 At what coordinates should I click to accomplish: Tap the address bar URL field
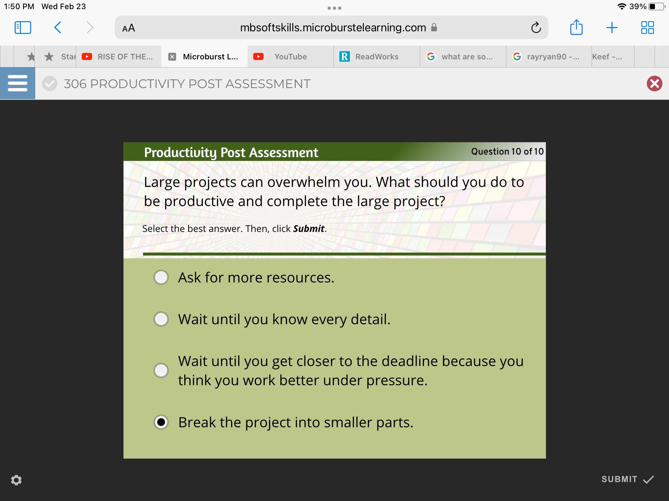pyautogui.click(x=333, y=28)
